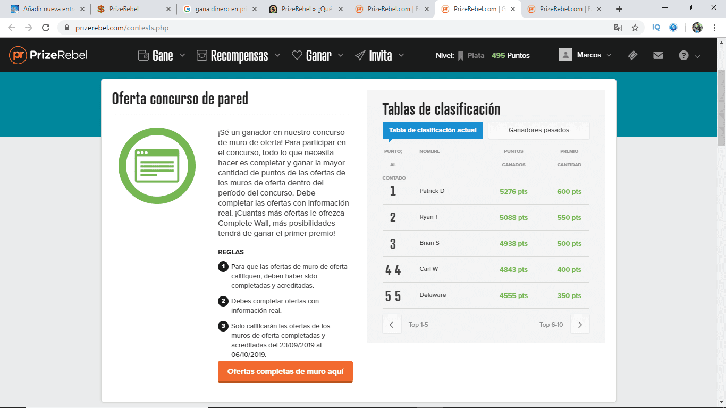Click the wallet icon beside Gane

[143, 55]
